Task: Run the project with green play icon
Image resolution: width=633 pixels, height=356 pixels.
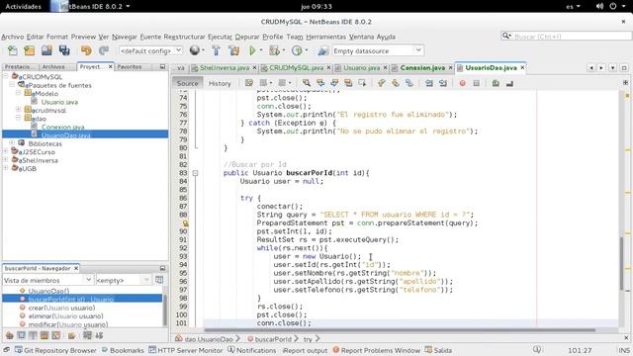Action: [x=252, y=50]
